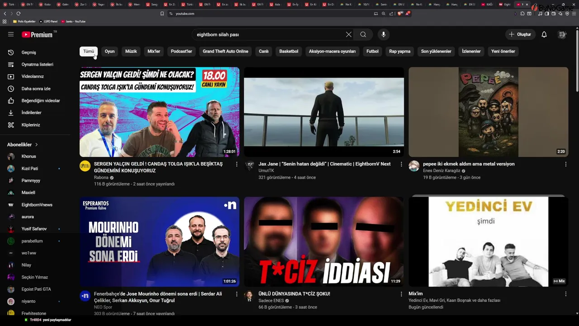The height and width of the screenshot is (326, 579).
Task: Select the Müzik filter chip
Action: click(131, 51)
